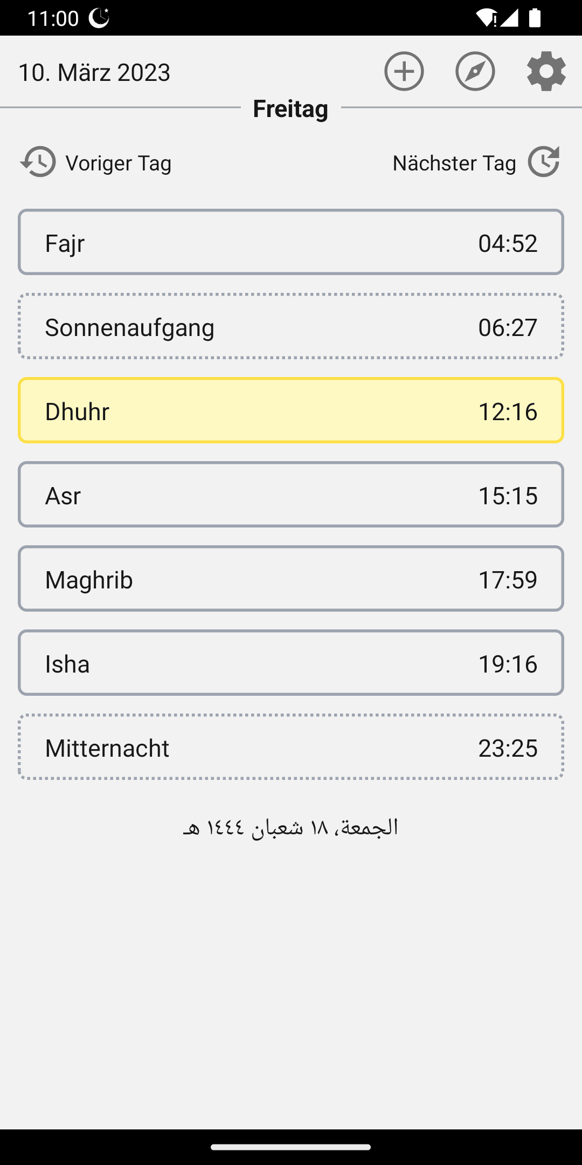The height and width of the screenshot is (1165, 582).
Task: Tap the Arabic Hijri date text
Action: point(291,827)
